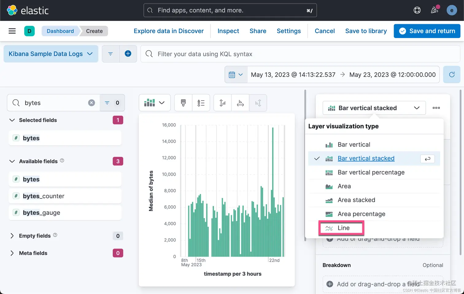The width and height of the screenshot is (464, 294).
Task: Open Empty fields info icon
Action: [x=55, y=235]
